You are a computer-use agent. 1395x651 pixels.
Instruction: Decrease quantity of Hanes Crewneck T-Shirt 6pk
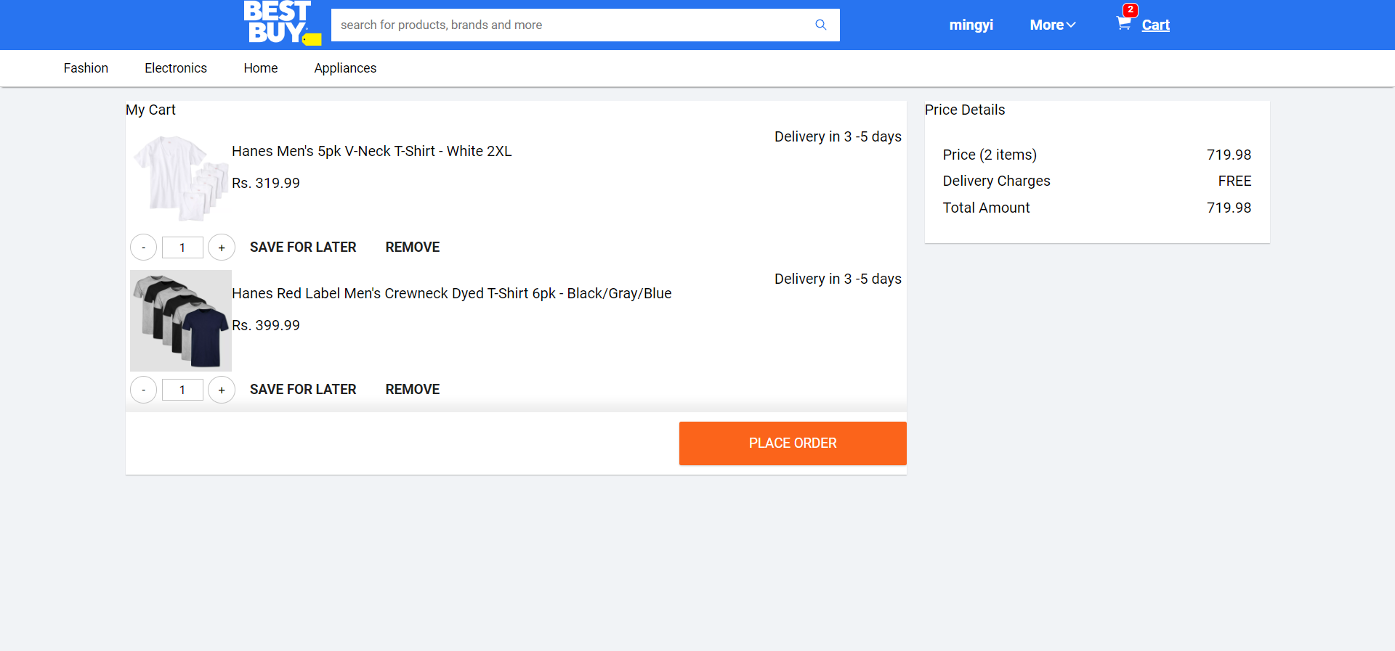[x=144, y=390]
